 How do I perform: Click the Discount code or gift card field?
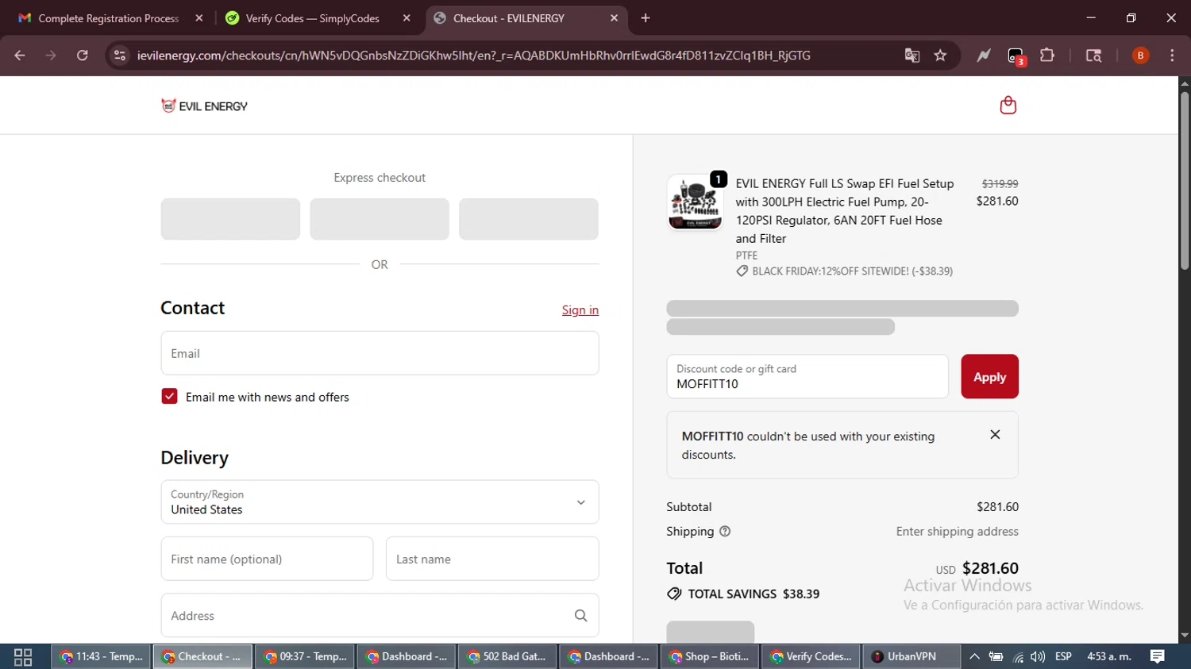click(807, 377)
